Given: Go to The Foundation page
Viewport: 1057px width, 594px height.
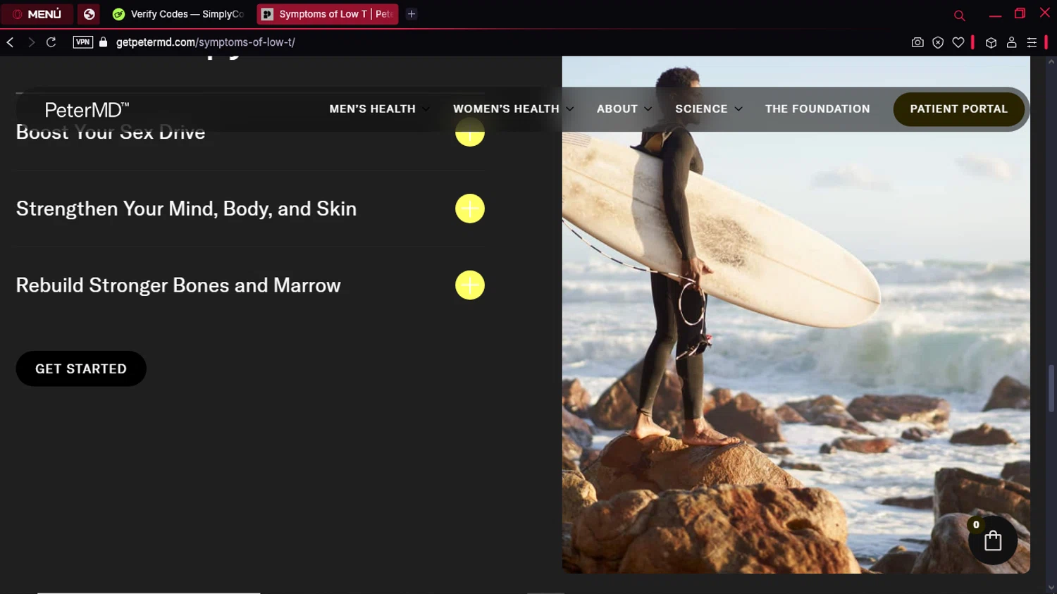Looking at the screenshot, I should point(817,109).
